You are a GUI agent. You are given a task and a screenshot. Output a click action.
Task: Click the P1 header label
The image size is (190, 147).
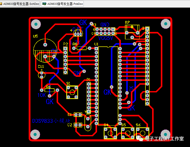pos(88,79)
